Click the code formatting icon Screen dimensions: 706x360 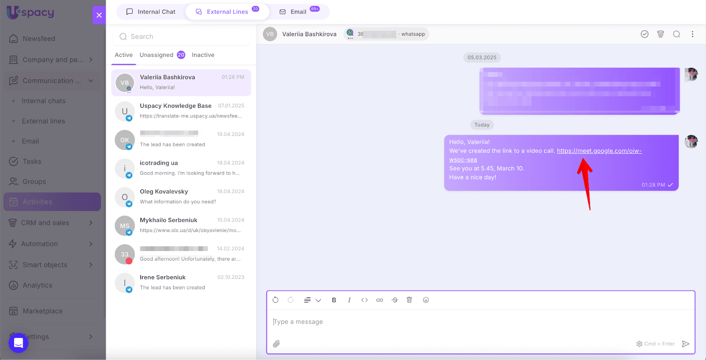364,300
